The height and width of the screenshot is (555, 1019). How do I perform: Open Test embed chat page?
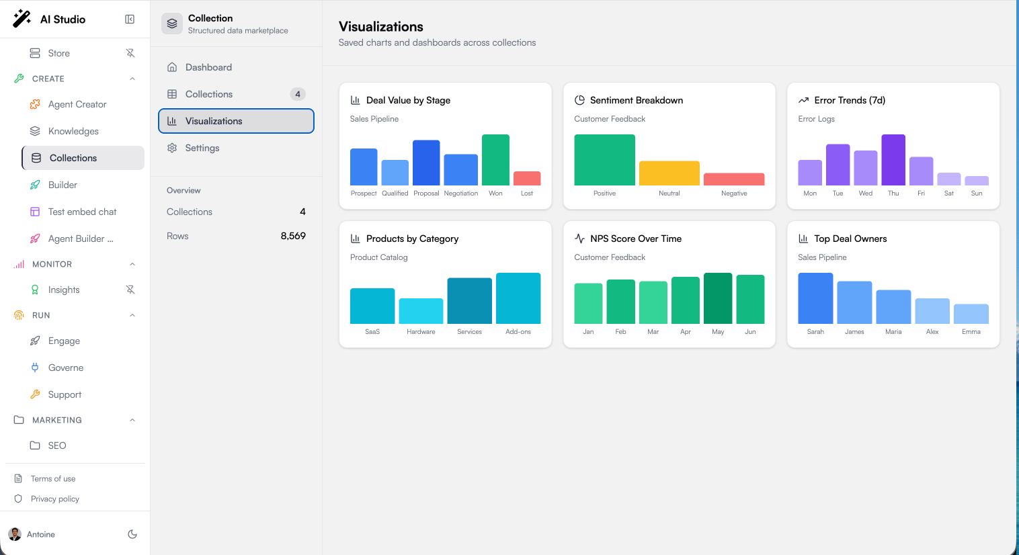tap(83, 212)
